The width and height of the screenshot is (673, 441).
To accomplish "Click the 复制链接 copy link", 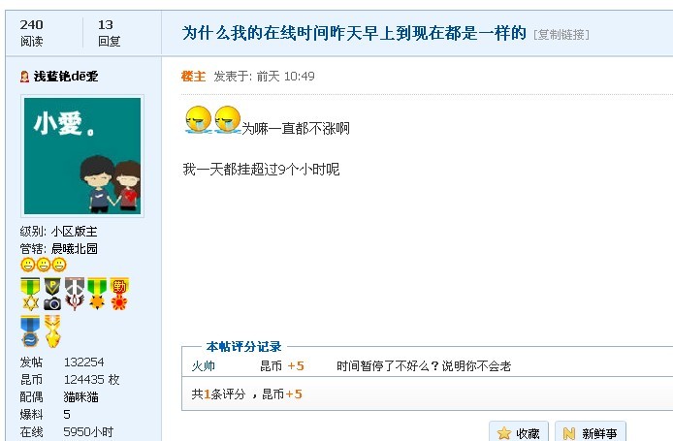I will click(x=561, y=34).
